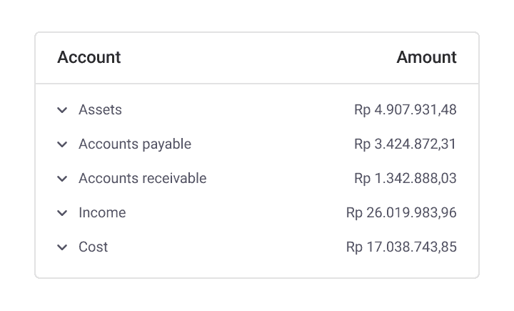
Task: Select the Cost account label
Action: coord(94,247)
